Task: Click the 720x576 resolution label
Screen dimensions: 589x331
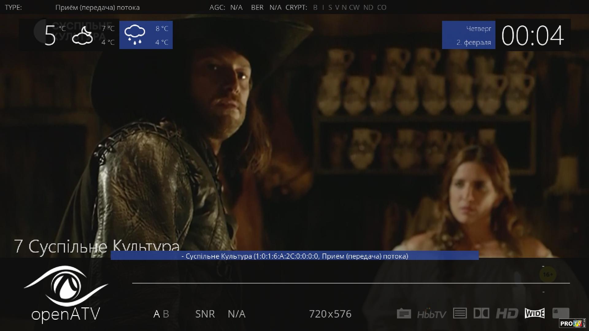Action: point(330,314)
